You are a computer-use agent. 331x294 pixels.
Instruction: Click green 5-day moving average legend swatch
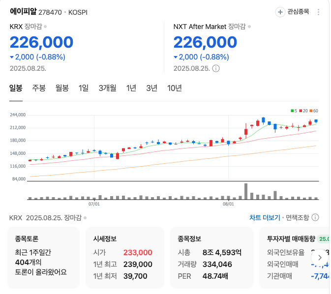[x=292, y=111]
